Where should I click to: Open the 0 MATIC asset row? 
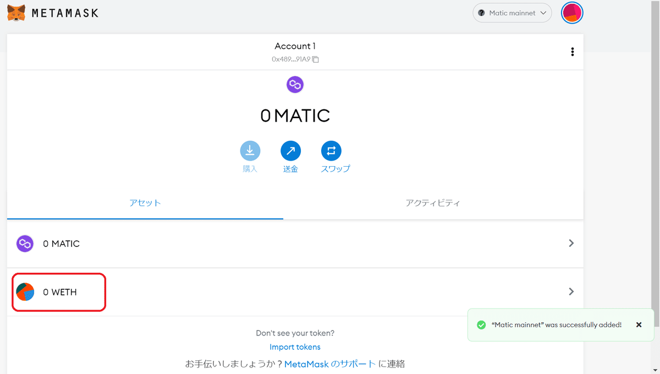(295, 244)
